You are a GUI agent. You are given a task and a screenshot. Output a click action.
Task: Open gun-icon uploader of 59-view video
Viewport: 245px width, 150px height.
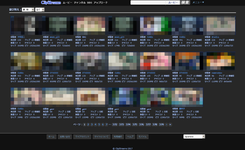click(x=84, y=109)
